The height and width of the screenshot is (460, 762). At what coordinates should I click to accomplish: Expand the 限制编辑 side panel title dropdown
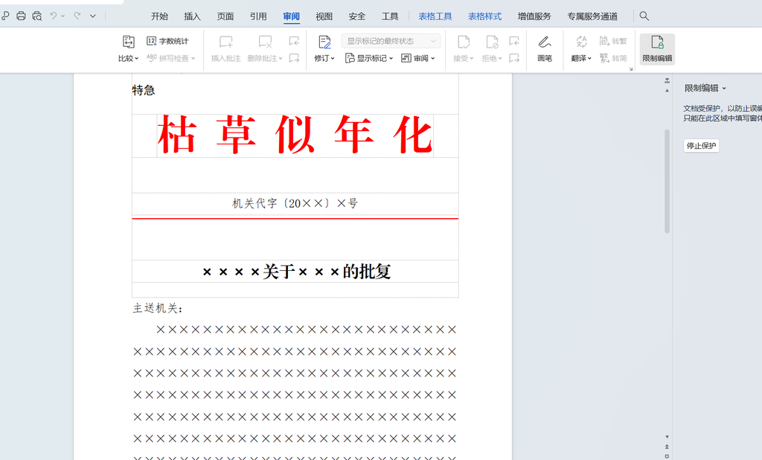click(x=724, y=89)
